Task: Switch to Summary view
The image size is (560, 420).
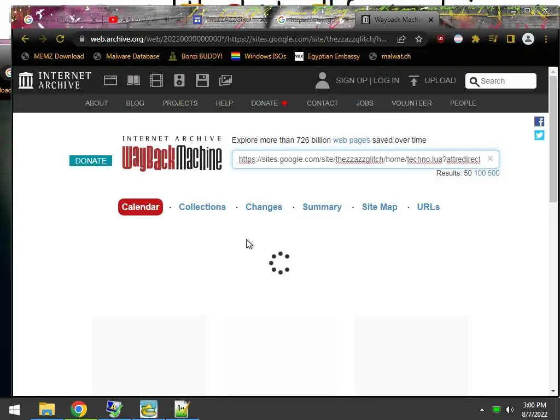Action: tap(322, 207)
